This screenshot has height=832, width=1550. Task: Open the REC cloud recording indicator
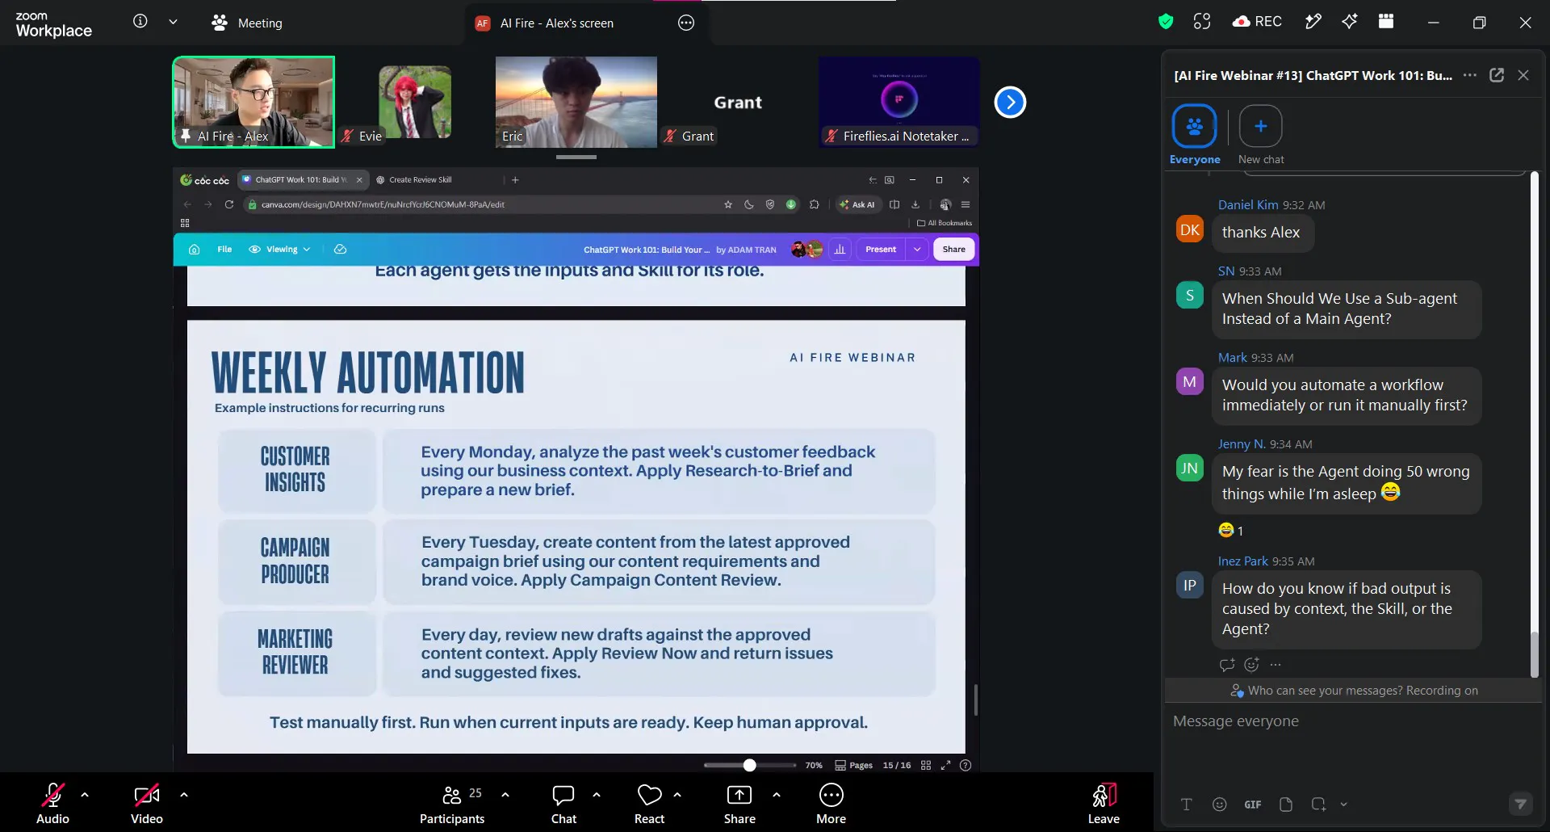(1257, 22)
